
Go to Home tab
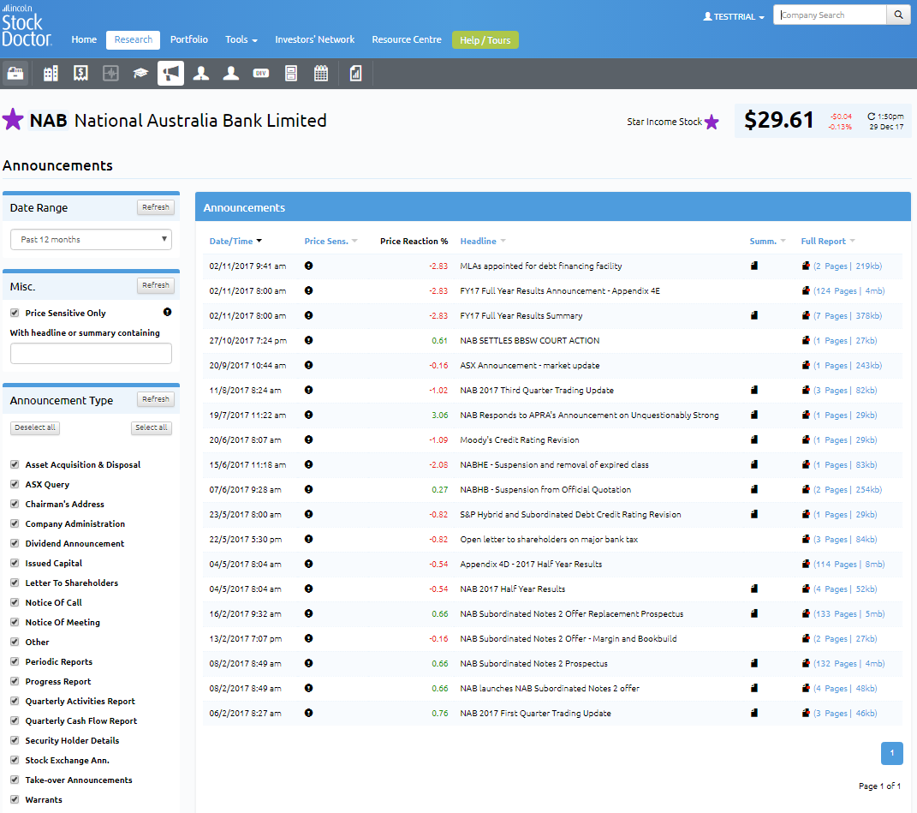(x=84, y=39)
